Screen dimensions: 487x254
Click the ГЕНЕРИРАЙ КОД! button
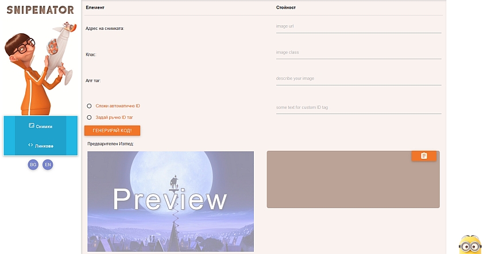[112, 131]
